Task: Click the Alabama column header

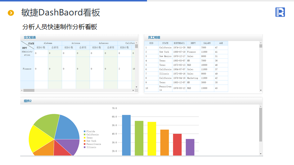Action: coord(48,43)
